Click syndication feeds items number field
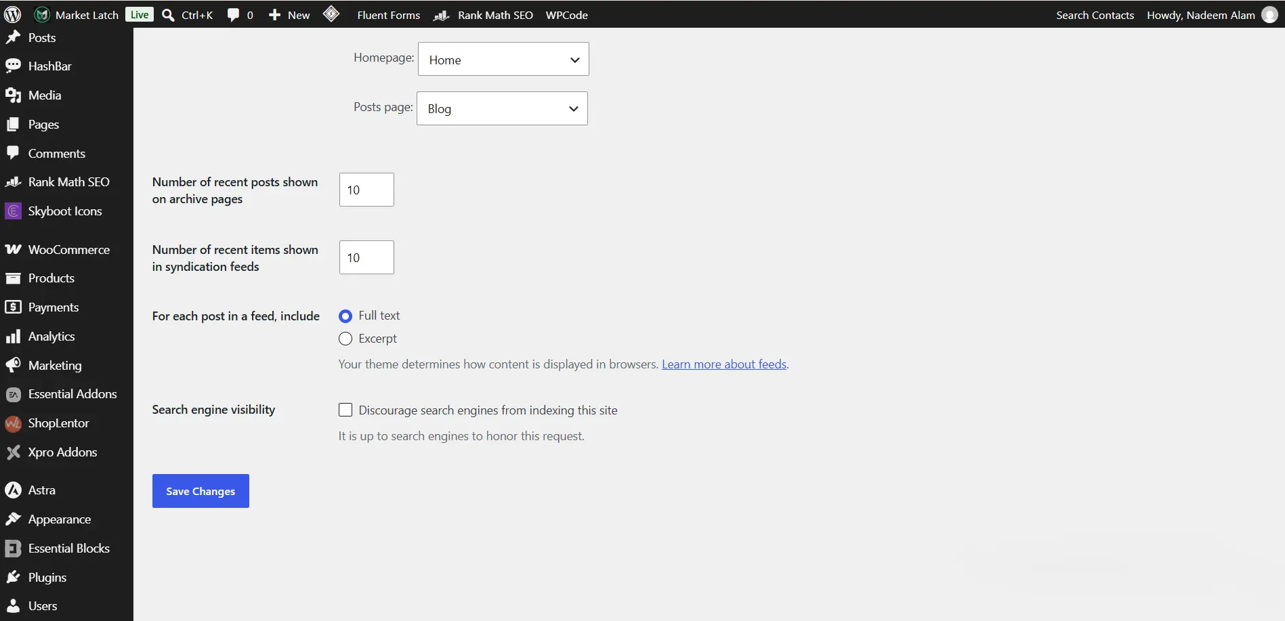The width and height of the screenshot is (1285, 621). (366, 257)
